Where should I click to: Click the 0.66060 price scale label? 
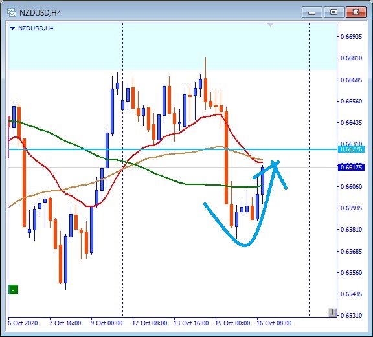351,186
